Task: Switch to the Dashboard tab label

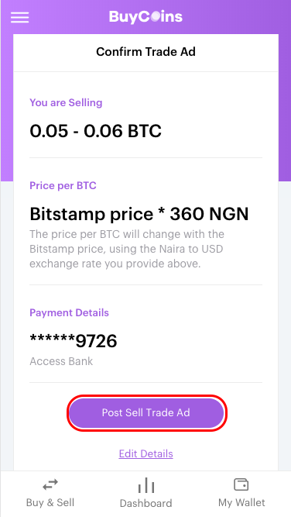Action: [145, 503]
